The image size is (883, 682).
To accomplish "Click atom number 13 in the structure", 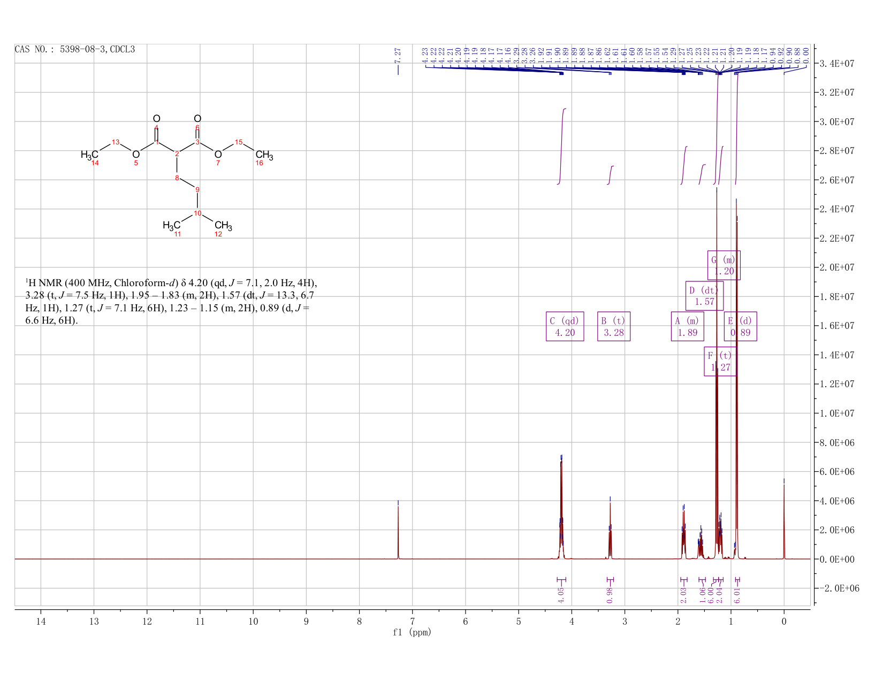I will [x=116, y=142].
